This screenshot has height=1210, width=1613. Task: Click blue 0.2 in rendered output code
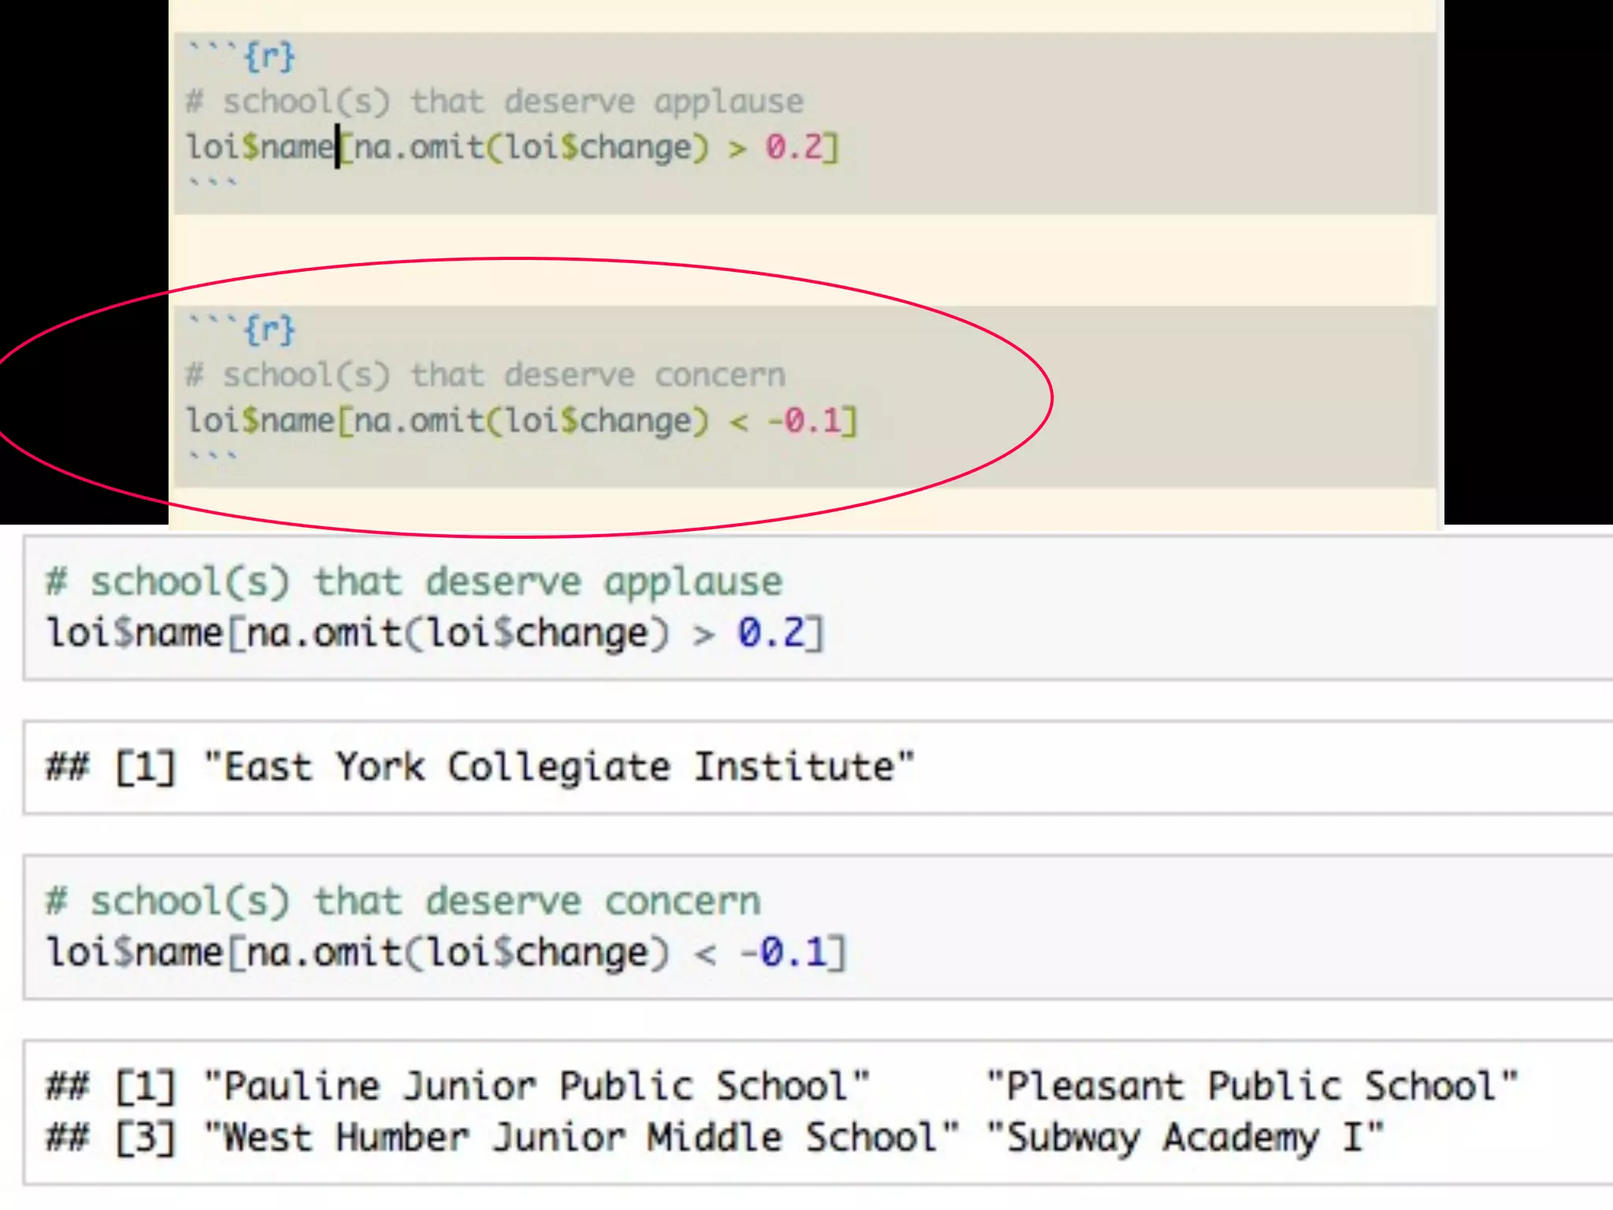[x=772, y=633]
